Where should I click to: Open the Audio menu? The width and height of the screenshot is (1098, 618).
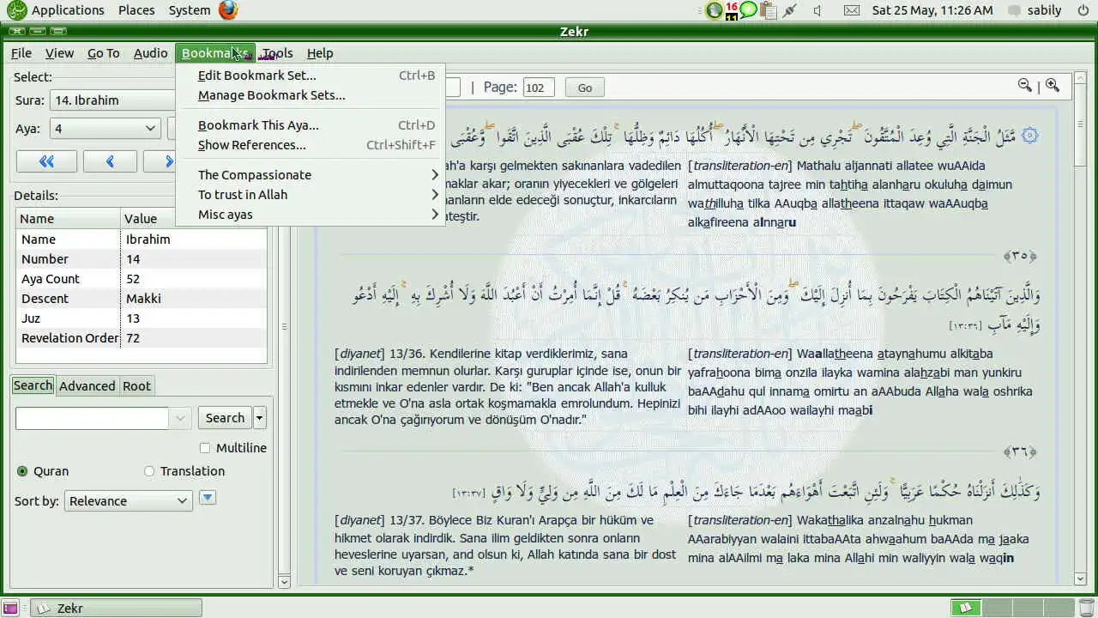[x=150, y=53]
